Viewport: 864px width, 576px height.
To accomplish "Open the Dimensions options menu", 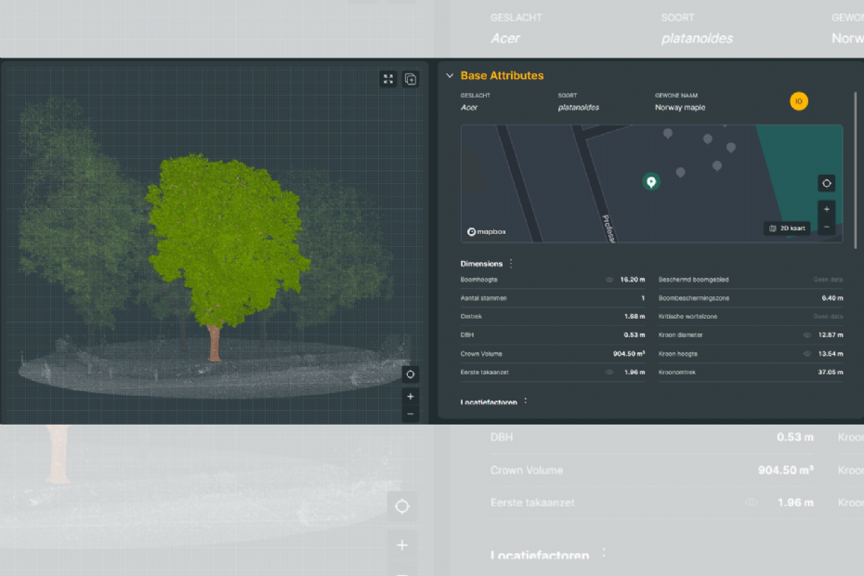I will pyautogui.click(x=511, y=264).
